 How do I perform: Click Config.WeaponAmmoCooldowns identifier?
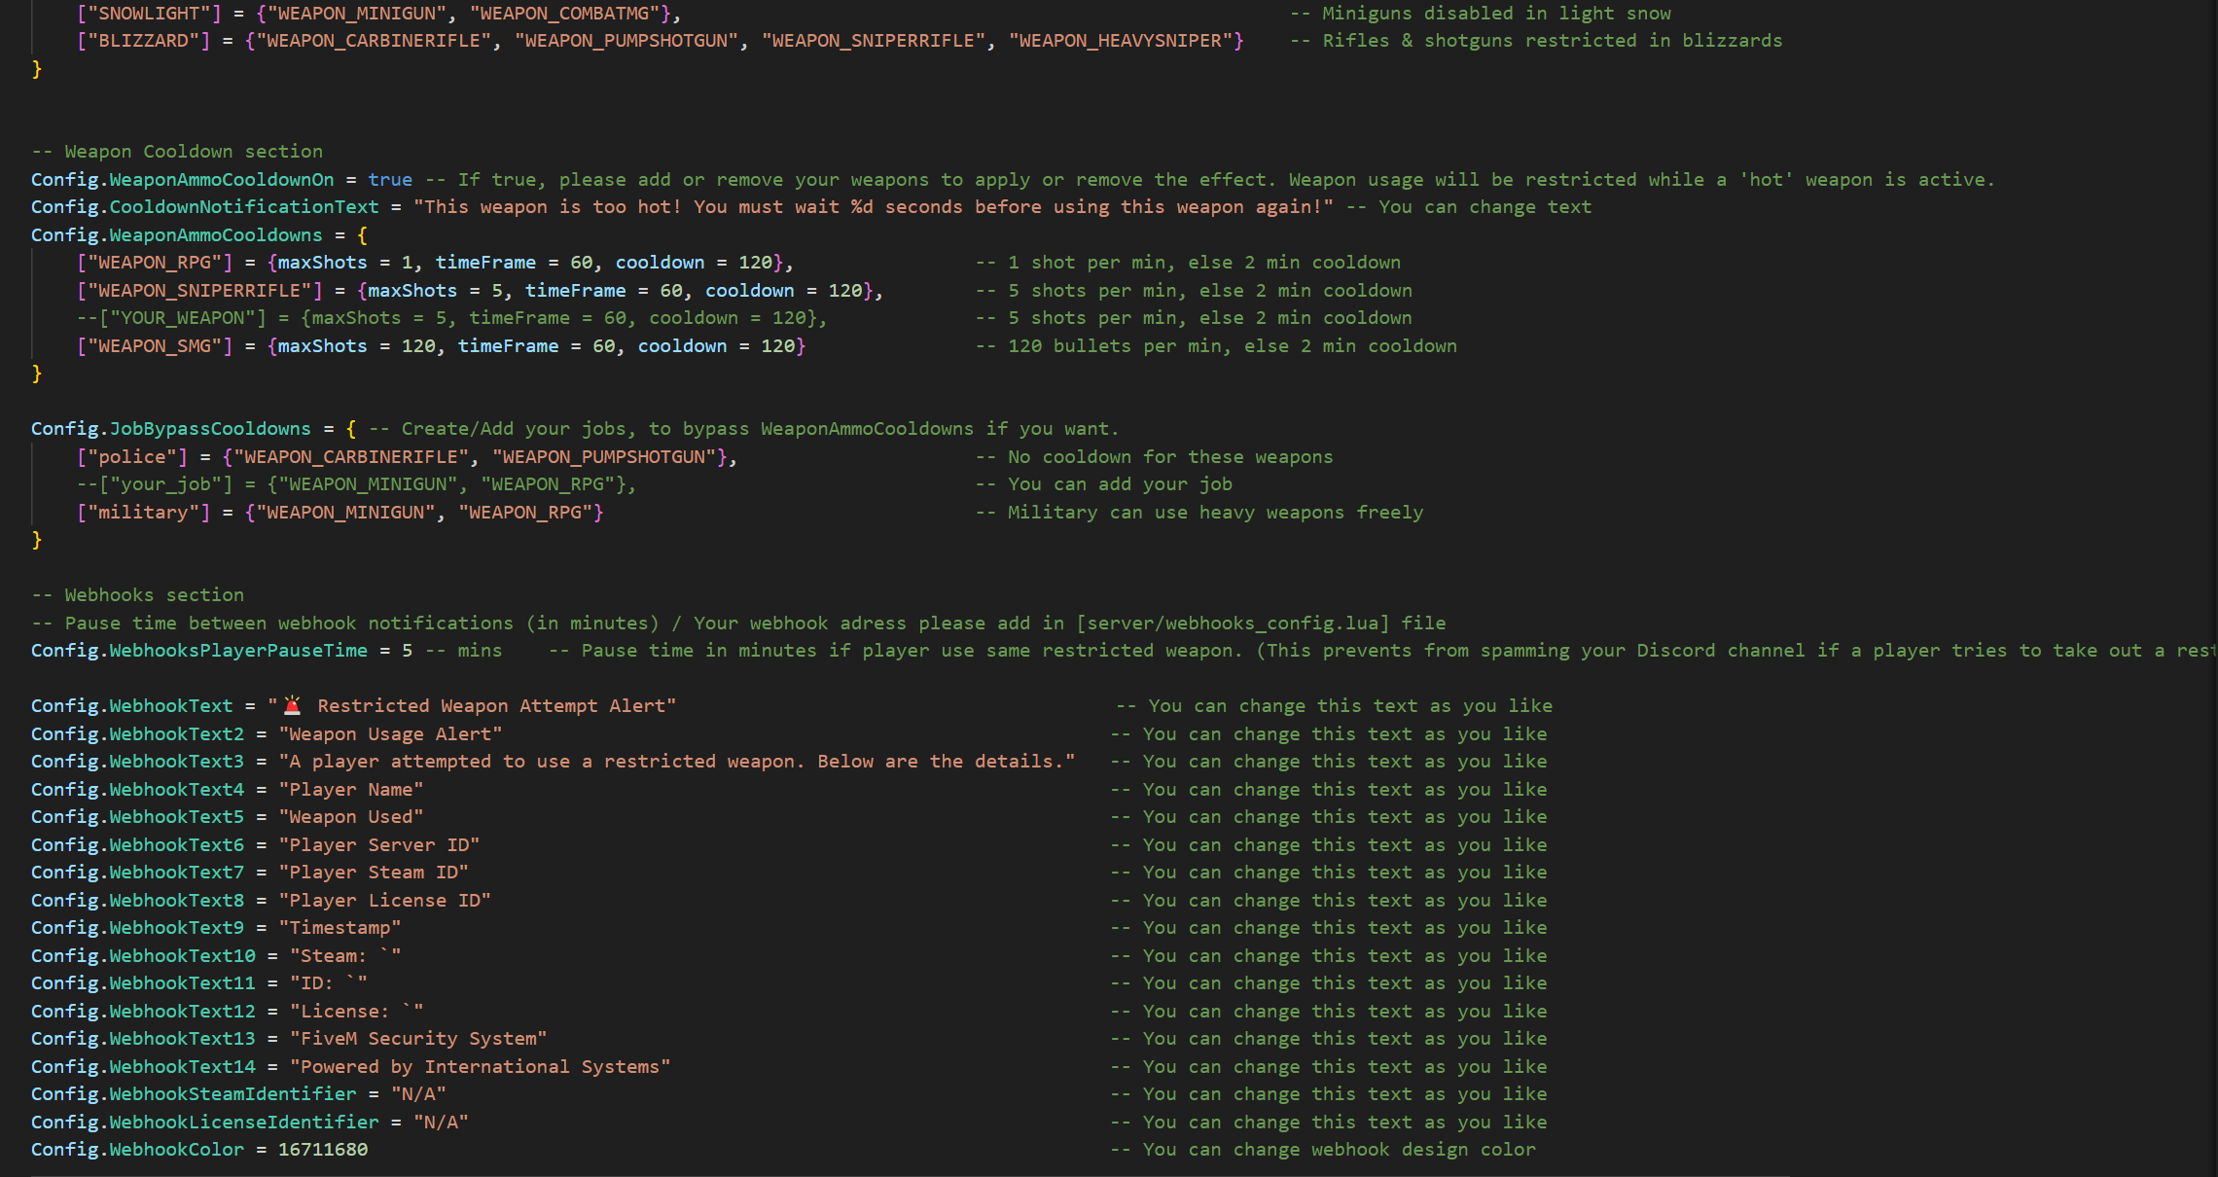point(176,235)
